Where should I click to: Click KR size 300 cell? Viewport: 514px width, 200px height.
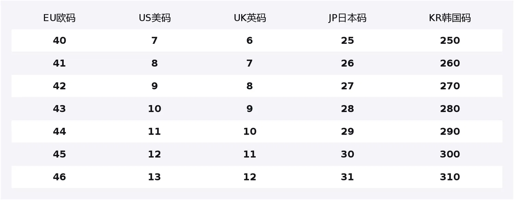pos(450,154)
